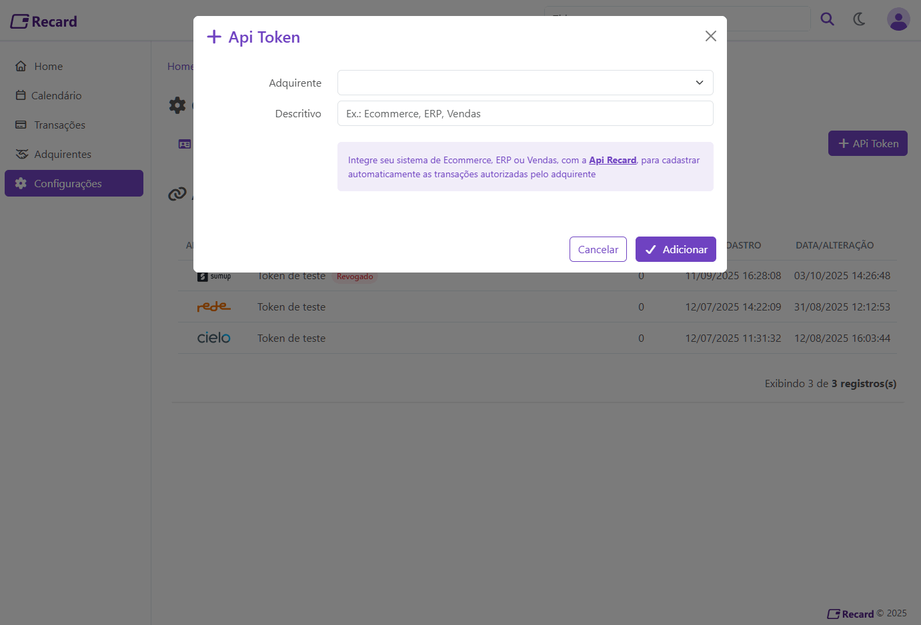Click the SumUp logo in table
The height and width of the screenshot is (625, 921).
click(213, 277)
